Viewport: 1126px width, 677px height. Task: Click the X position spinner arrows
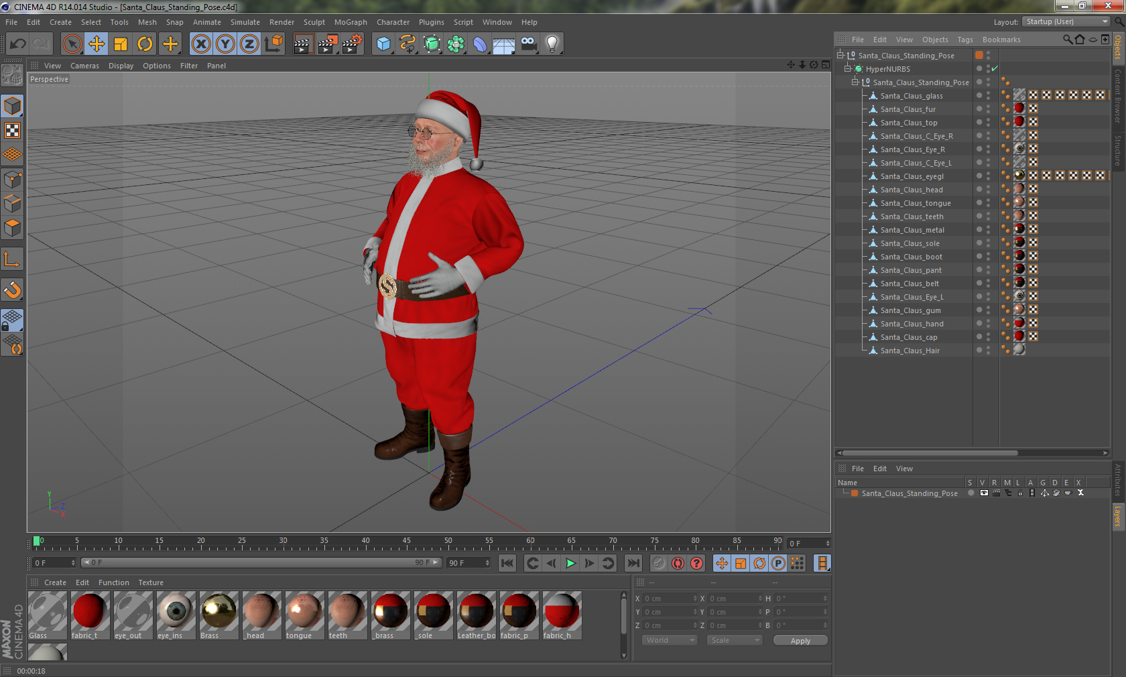click(x=695, y=599)
